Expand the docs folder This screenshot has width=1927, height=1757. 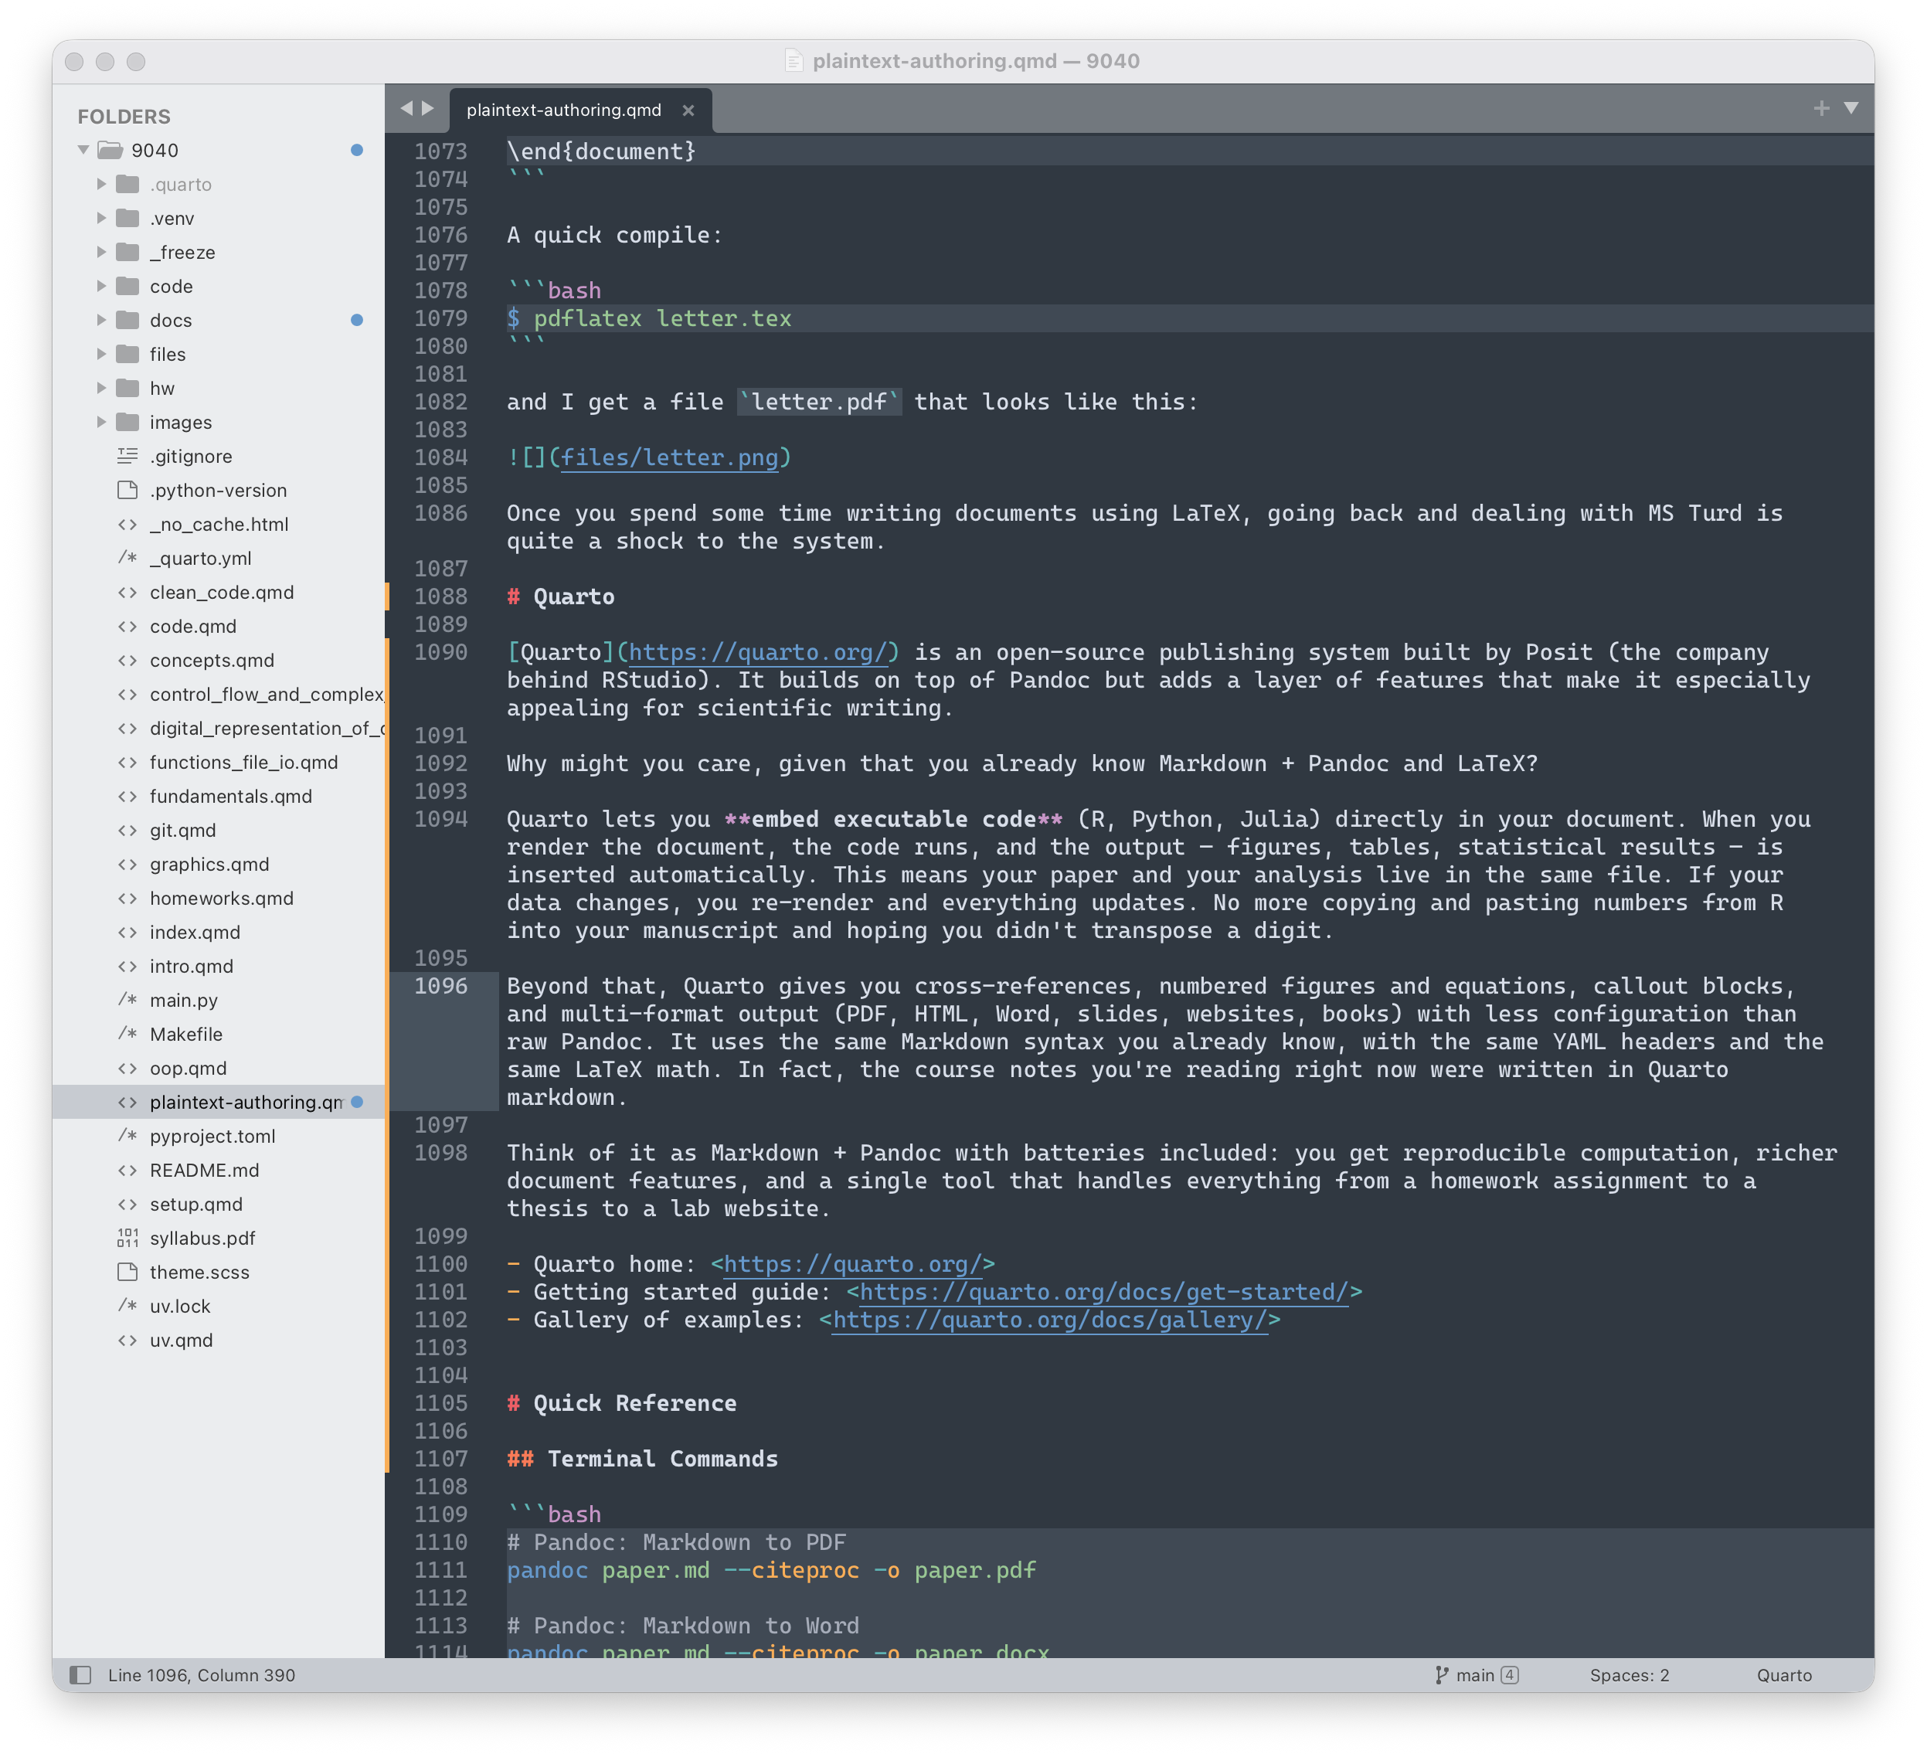click(x=101, y=319)
